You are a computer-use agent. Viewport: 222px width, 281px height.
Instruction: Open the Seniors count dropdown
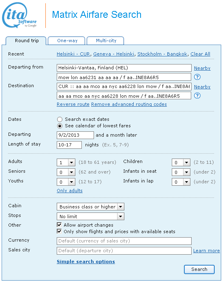tap(66, 172)
